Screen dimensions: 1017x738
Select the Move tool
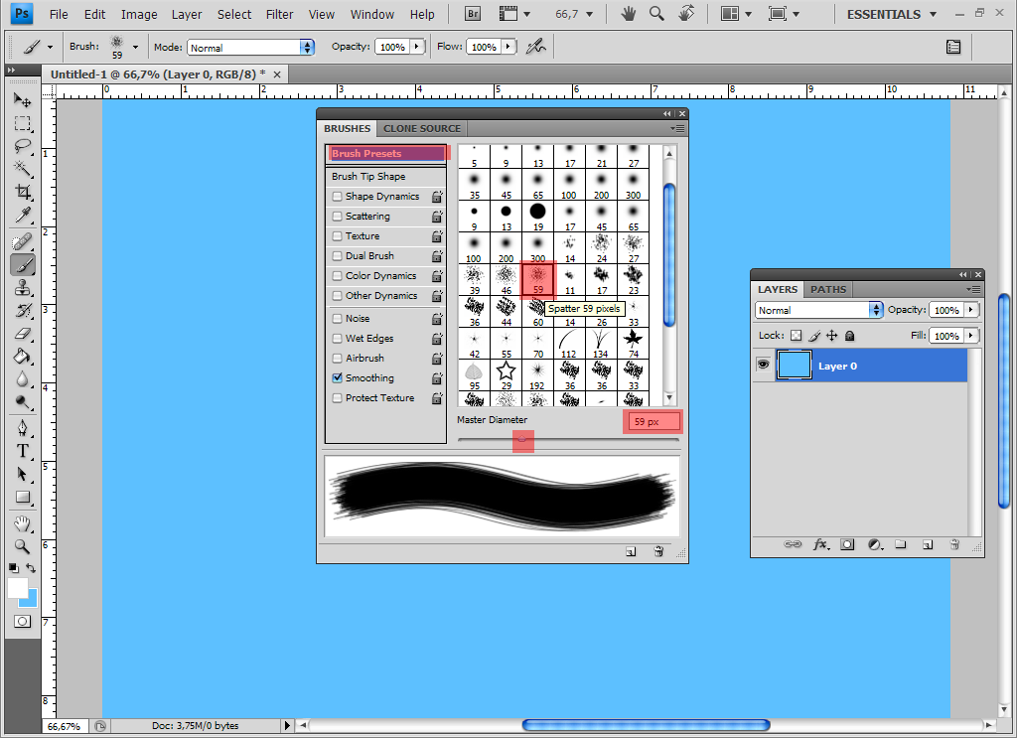[x=22, y=99]
